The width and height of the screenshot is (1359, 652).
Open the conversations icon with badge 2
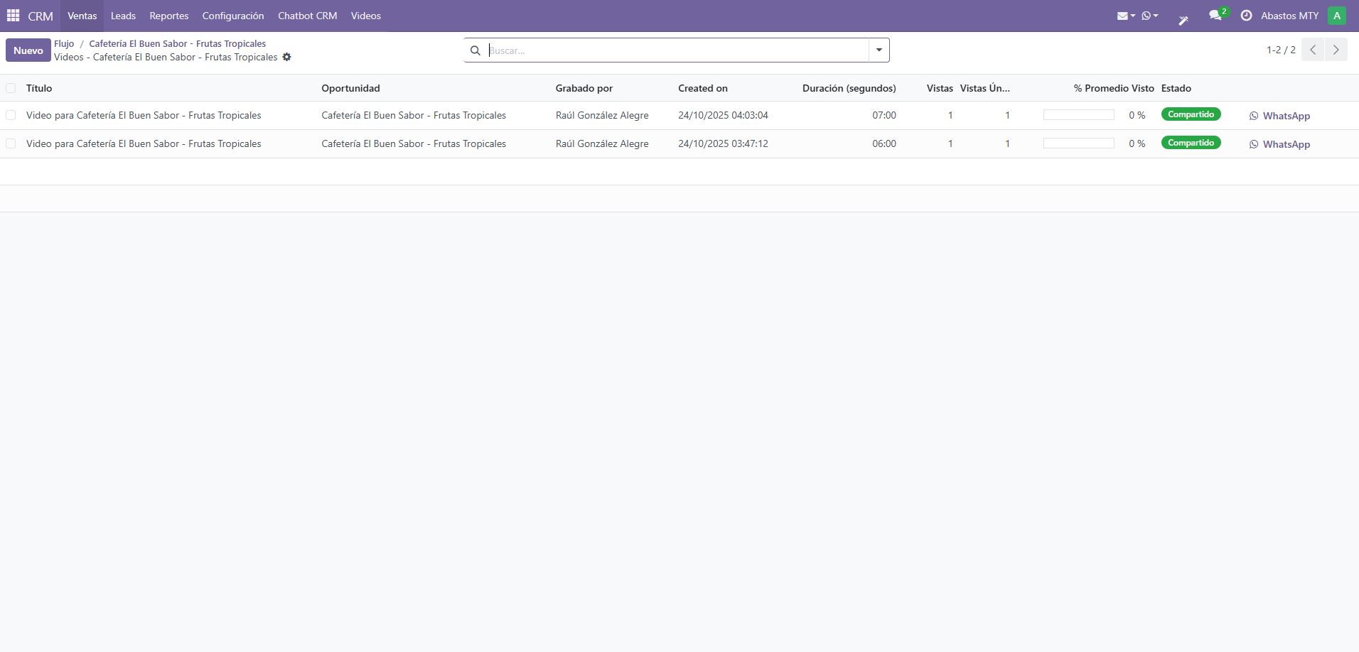1216,16
